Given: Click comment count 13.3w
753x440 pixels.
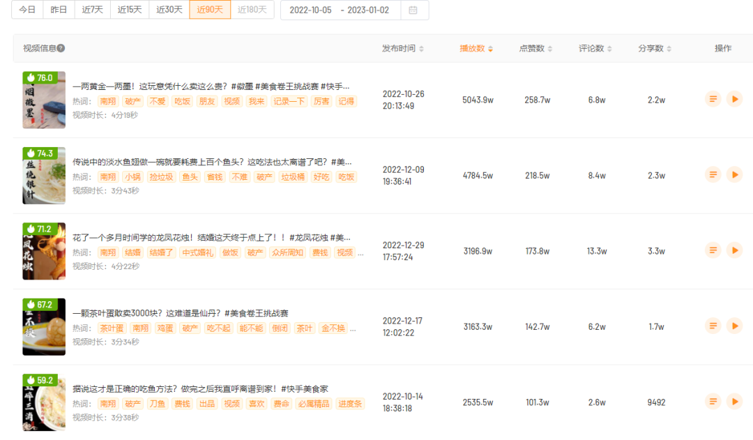Looking at the screenshot, I should click(596, 251).
